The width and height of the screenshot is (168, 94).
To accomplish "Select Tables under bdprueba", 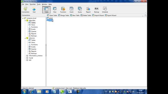I will tap(33, 23).
